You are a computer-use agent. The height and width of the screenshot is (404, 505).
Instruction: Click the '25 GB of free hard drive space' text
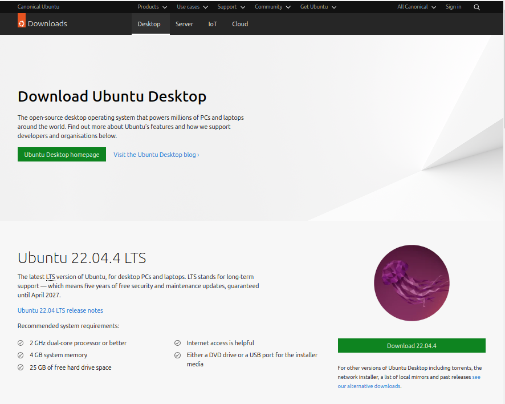click(x=71, y=367)
